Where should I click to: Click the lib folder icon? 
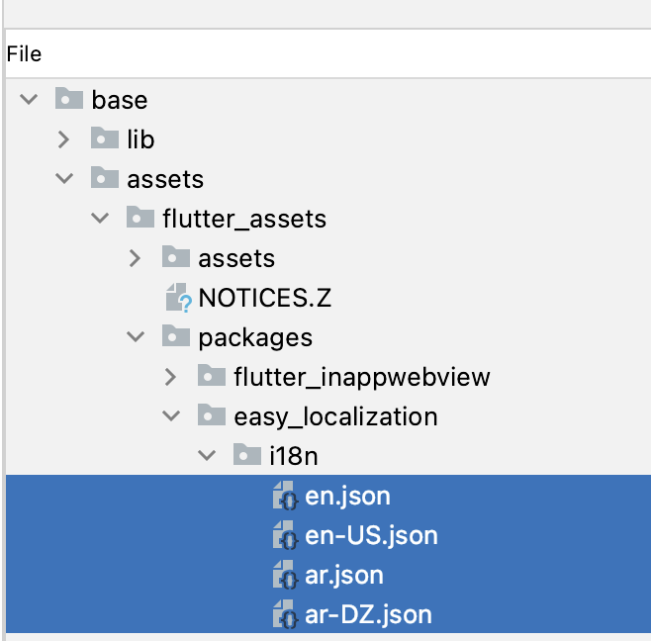105,137
